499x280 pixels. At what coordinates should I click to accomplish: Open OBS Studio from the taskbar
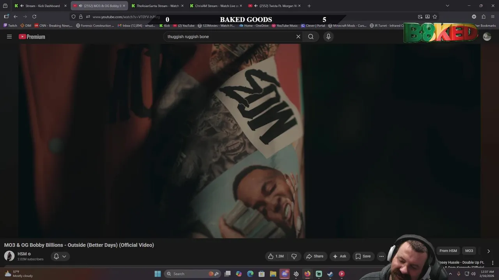(296, 274)
